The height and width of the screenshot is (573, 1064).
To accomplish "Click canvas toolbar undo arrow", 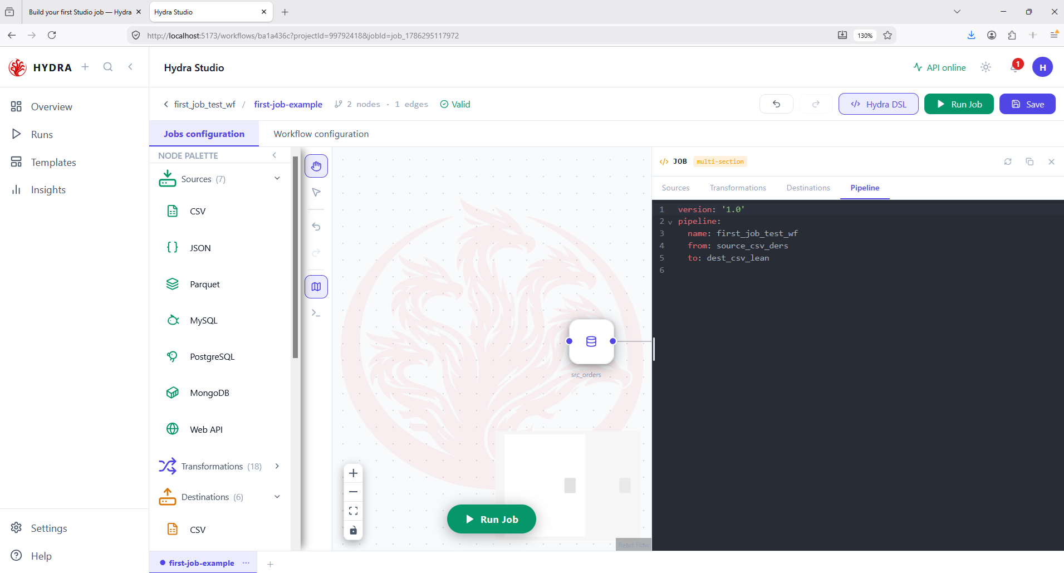I will 316,227.
